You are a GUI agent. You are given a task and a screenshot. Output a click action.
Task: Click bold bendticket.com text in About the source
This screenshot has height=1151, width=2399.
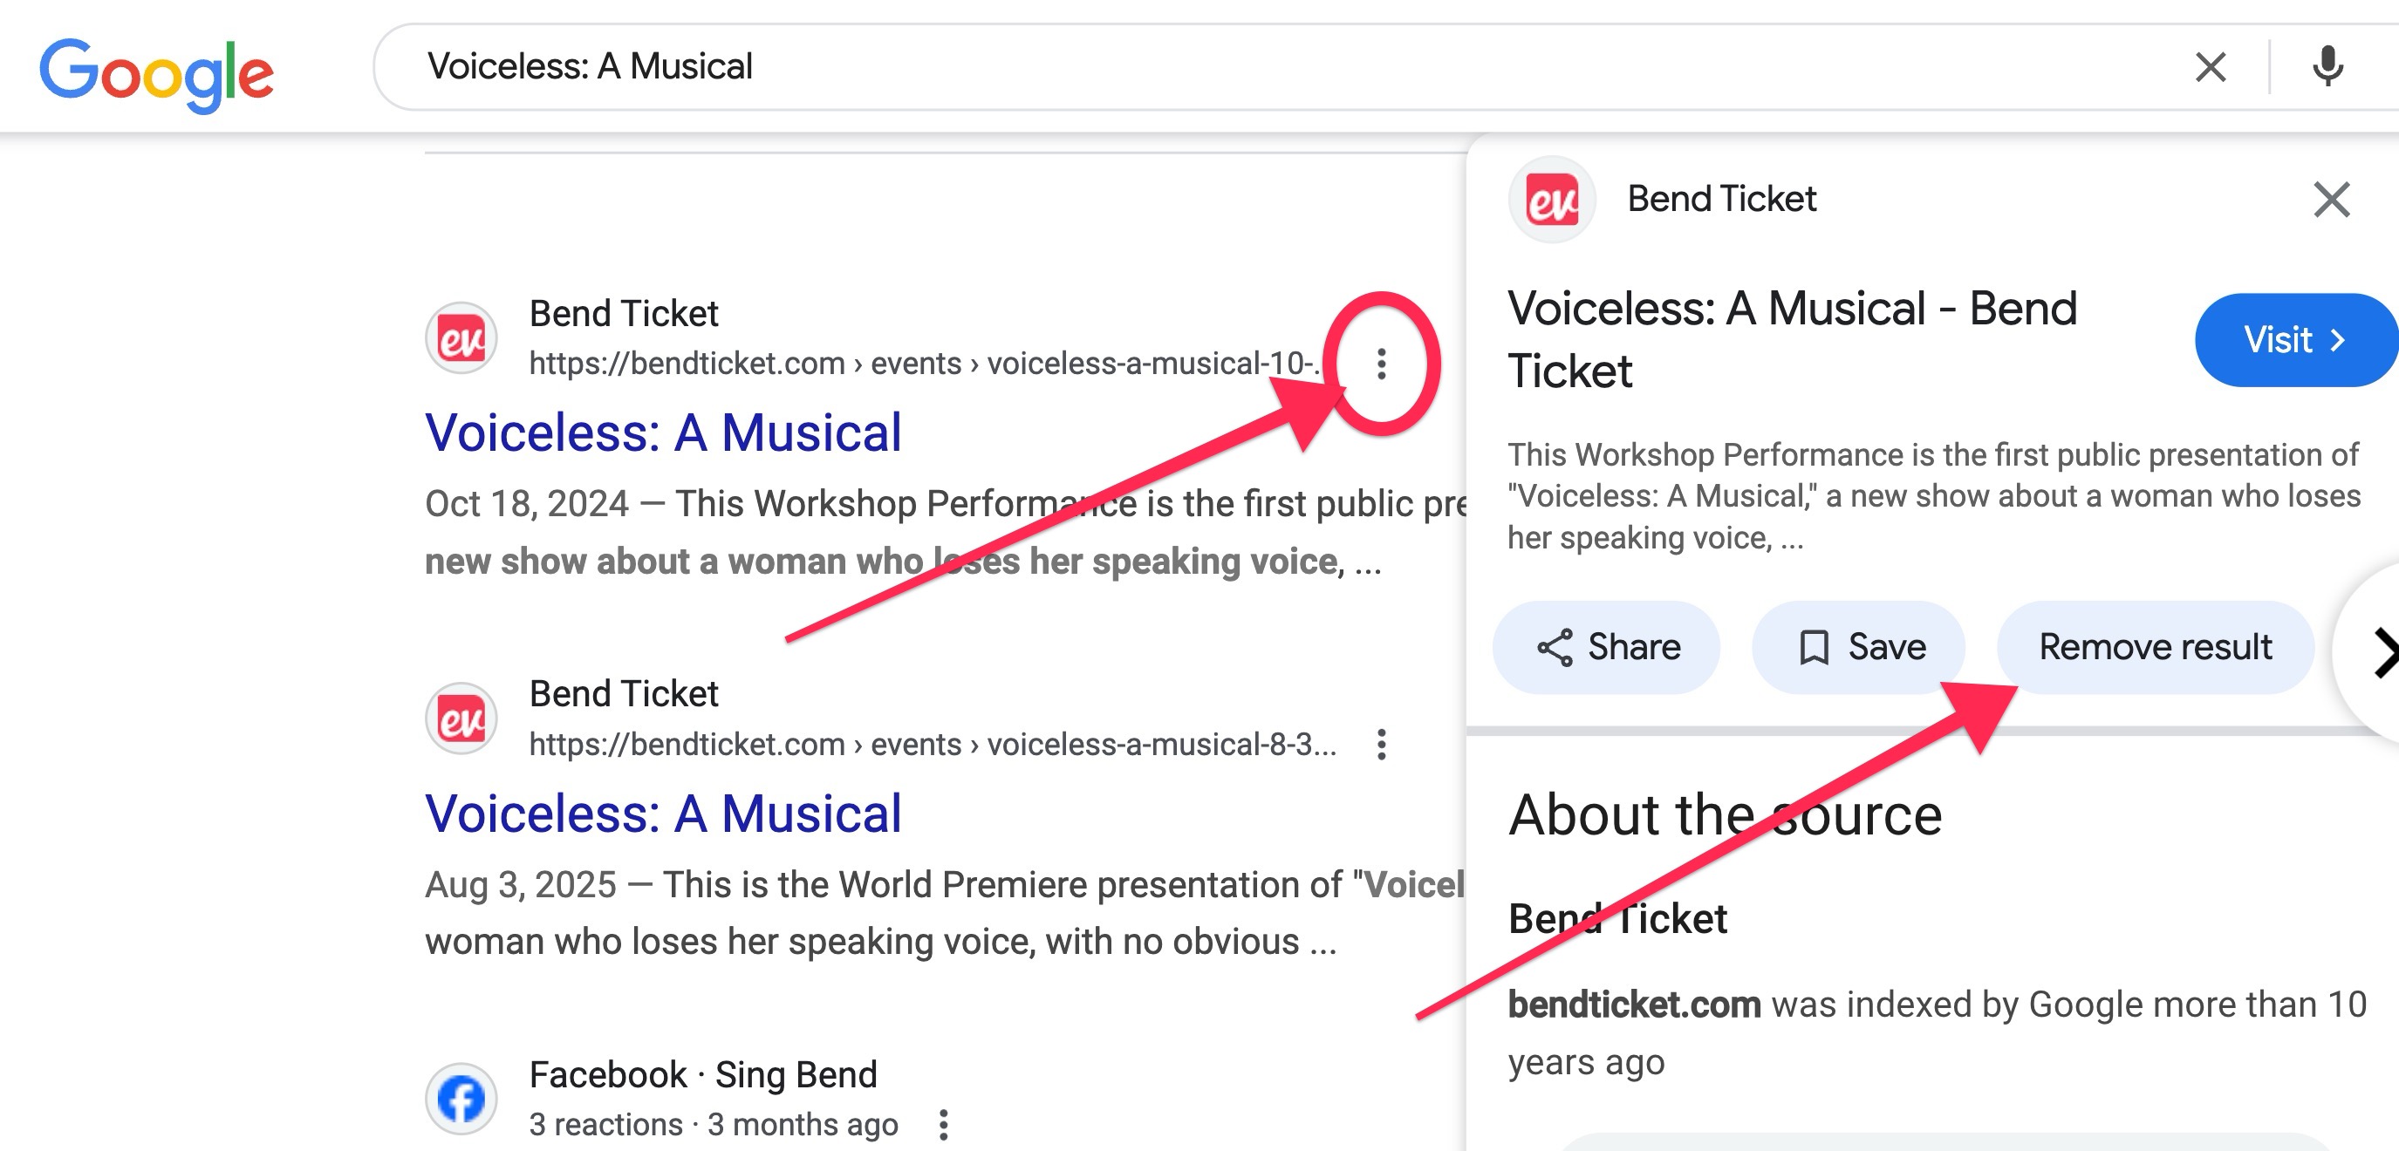pos(1635,1004)
